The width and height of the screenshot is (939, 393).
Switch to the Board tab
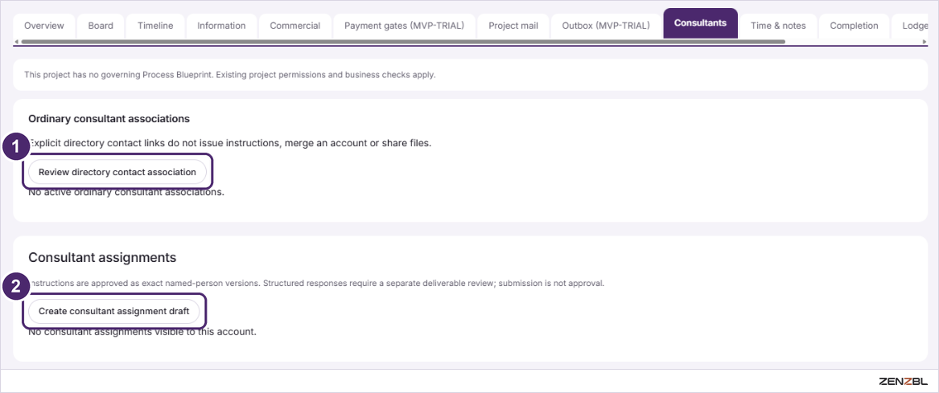tap(101, 26)
